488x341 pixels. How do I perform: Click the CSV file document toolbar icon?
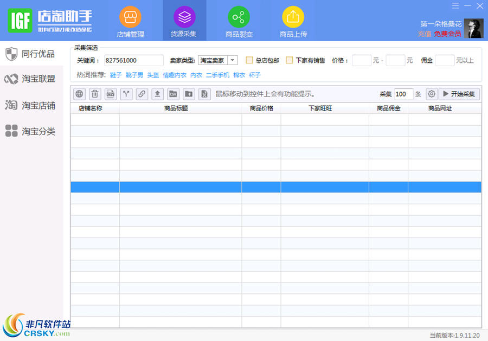point(111,94)
